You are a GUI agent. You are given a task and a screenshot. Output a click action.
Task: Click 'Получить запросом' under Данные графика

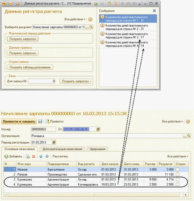(23, 53)
